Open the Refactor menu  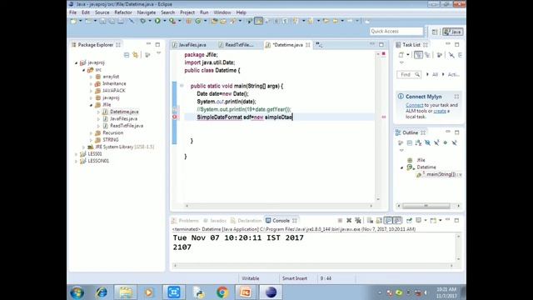coord(123,12)
